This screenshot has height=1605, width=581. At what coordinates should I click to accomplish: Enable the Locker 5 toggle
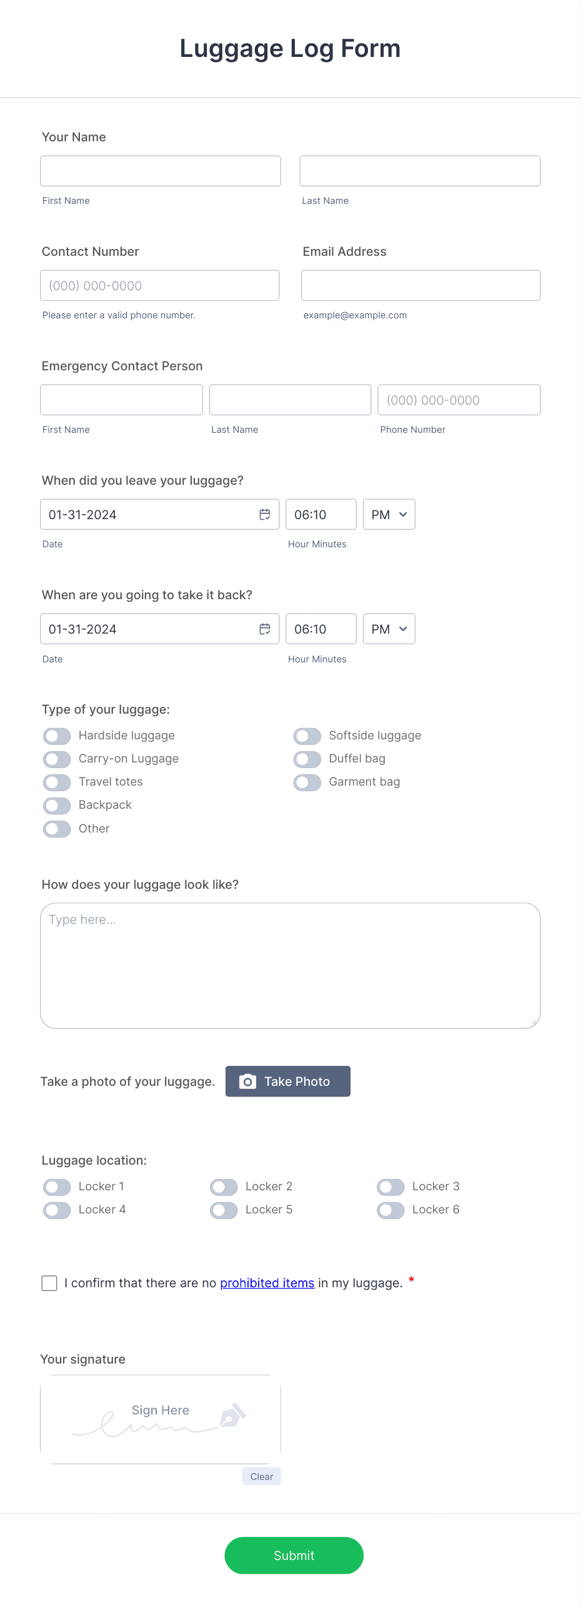pos(223,1210)
